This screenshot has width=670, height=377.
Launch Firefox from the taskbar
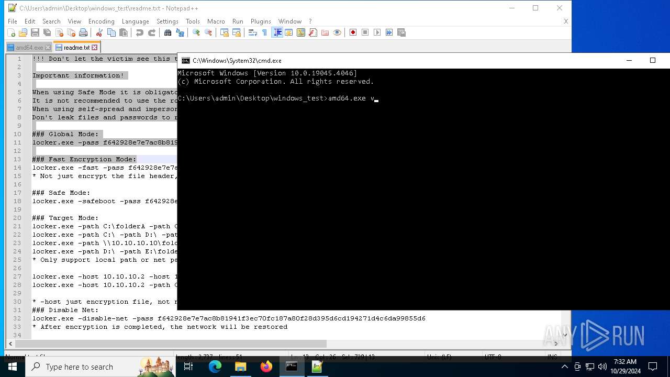pyautogui.click(x=266, y=367)
